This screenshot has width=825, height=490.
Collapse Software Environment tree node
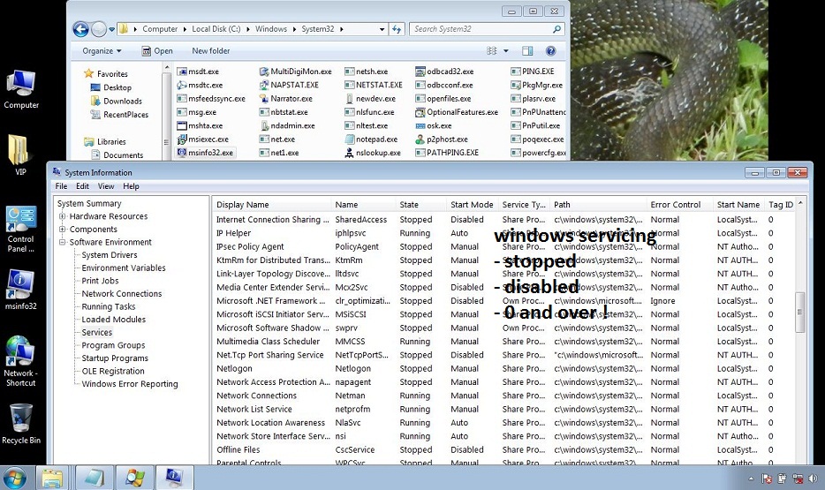62,242
